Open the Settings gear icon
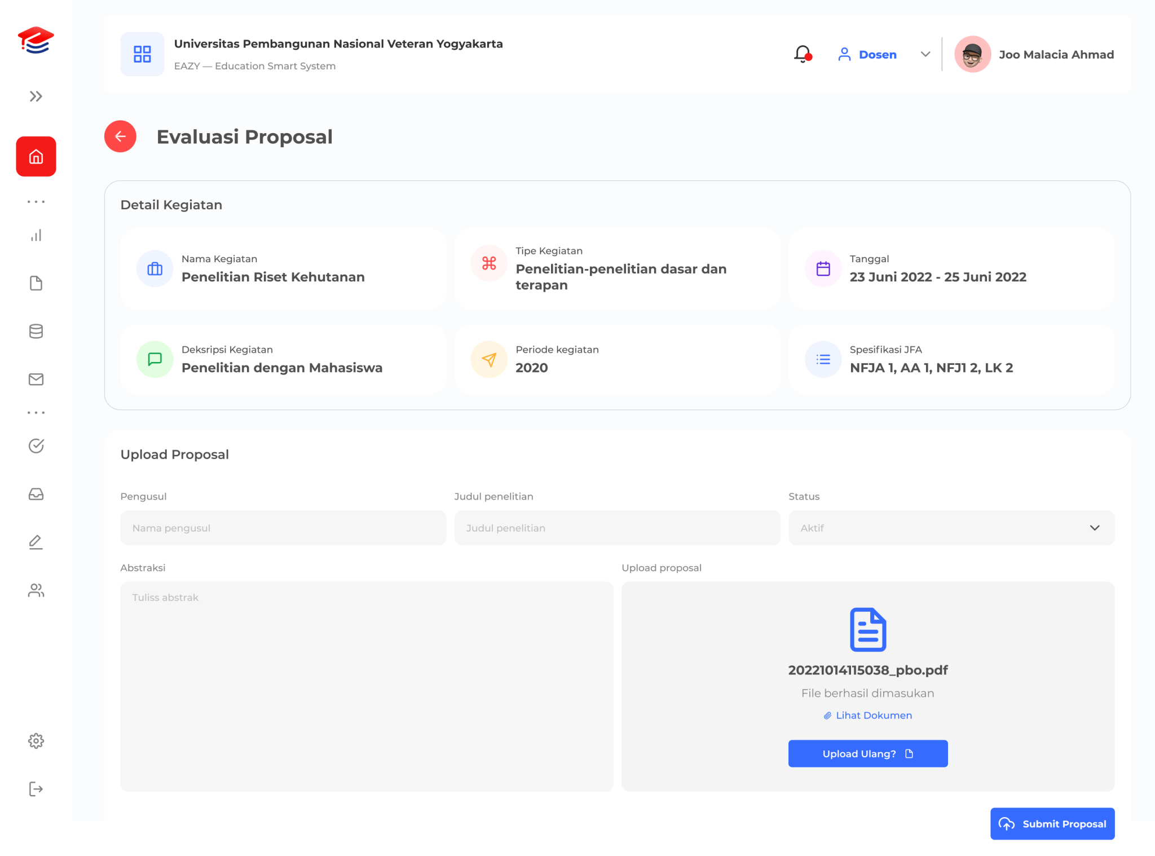This screenshot has height=856, width=1155. [36, 740]
